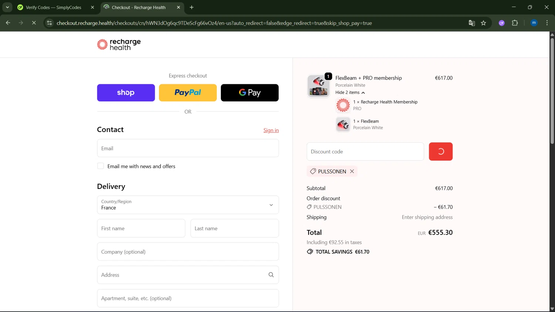Image resolution: width=555 pixels, height=312 pixels.
Task: Click the First name field
Action: coord(141,228)
